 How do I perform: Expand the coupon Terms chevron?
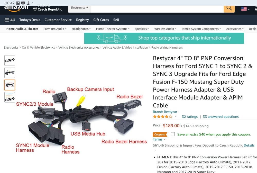pyautogui.click(x=164, y=139)
